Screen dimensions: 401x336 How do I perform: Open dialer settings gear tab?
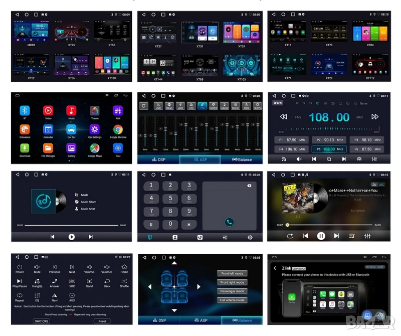(x=250, y=238)
